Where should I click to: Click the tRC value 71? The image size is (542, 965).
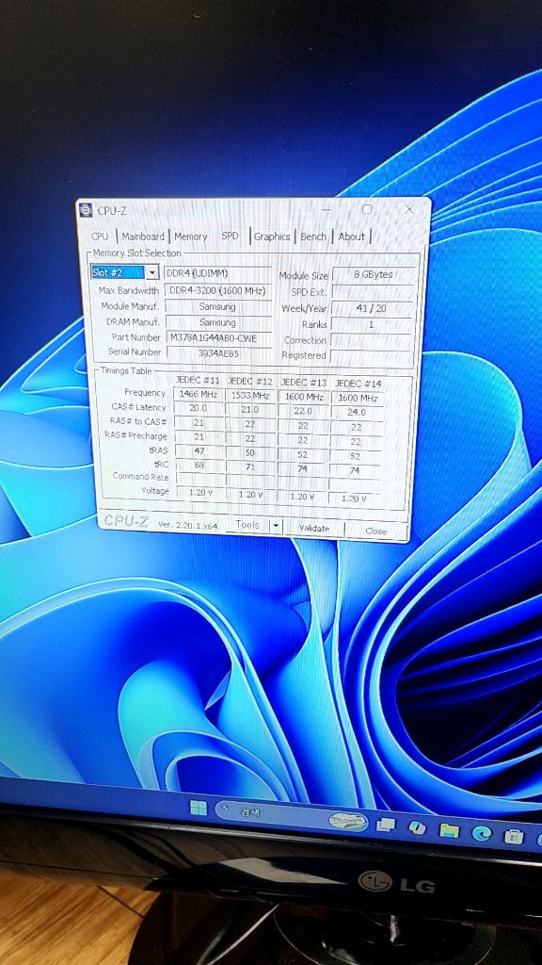click(250, 467)
